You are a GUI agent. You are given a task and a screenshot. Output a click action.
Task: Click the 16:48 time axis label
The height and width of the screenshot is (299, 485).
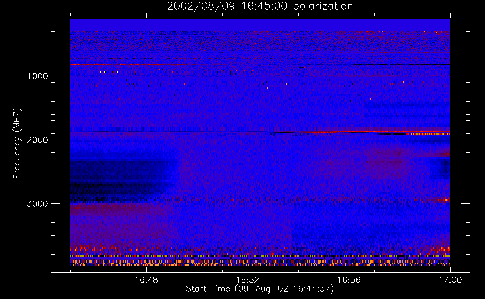click(146, 280)
